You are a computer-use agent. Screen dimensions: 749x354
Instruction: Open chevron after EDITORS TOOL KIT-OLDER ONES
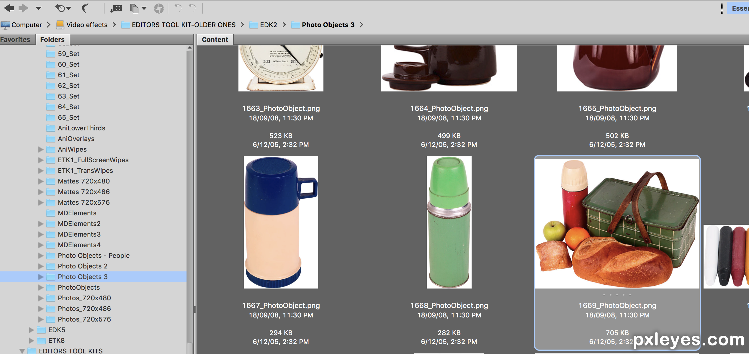click(242, 25)
